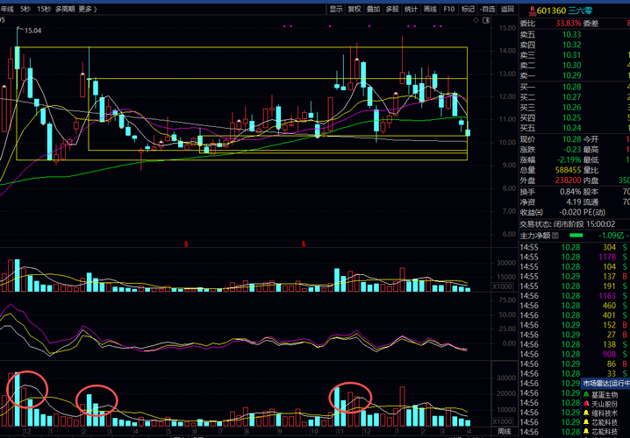
Task: Click the 卖二 price 10.30
Action: 571,66
